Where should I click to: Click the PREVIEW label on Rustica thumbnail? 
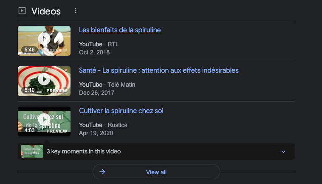[56, 131]
